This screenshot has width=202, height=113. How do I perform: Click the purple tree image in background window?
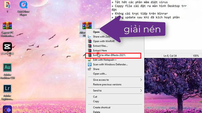(173, 85)
